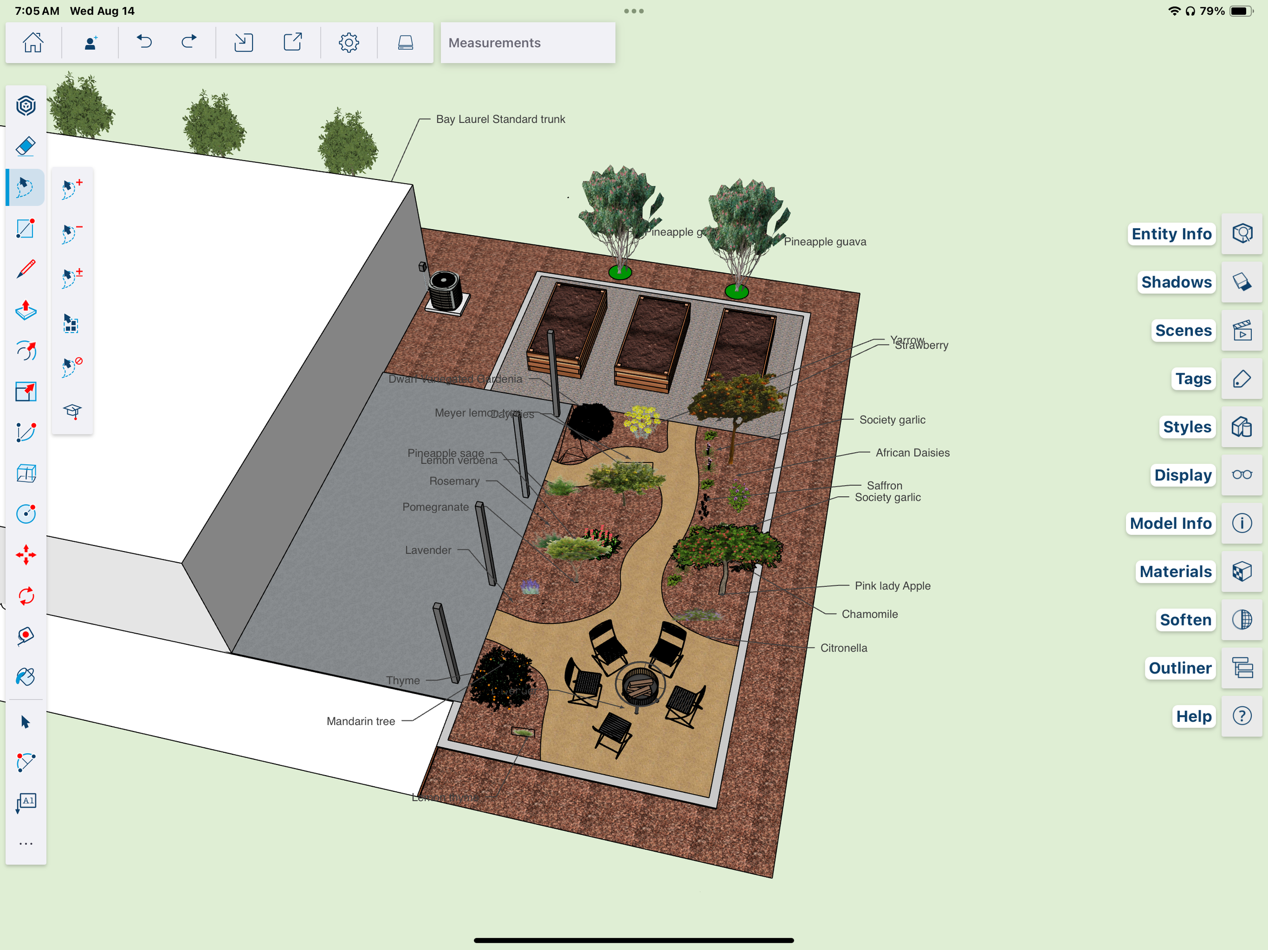This screenshot has height=950, width=1268.
Task: Open the Home screen icon
Action: pos(32,43)
